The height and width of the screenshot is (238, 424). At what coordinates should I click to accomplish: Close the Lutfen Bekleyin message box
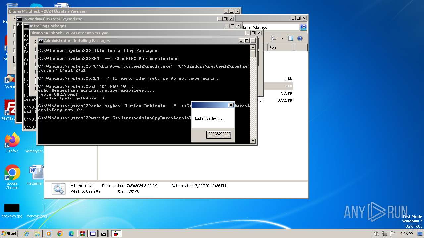click(231, 105)
